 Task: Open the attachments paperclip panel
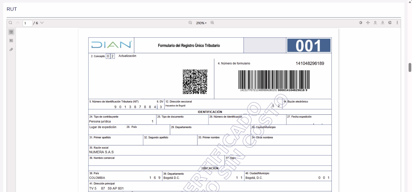pos(11,49)
